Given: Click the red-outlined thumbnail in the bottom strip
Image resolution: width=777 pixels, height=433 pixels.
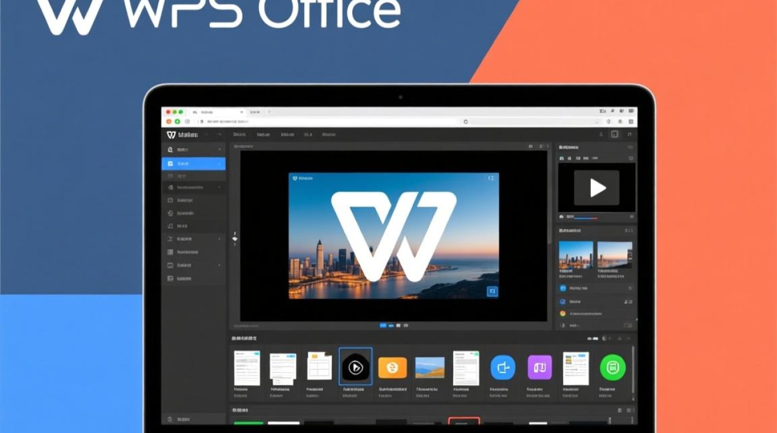Looking at the screenshot, I should [464, 421].
